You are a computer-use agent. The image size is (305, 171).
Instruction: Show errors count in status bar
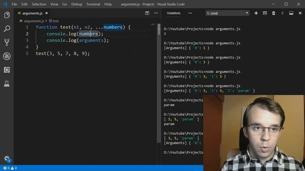click(6, 168)
